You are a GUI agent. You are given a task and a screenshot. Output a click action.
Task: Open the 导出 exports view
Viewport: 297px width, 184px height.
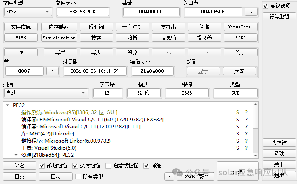pos(60,52)
